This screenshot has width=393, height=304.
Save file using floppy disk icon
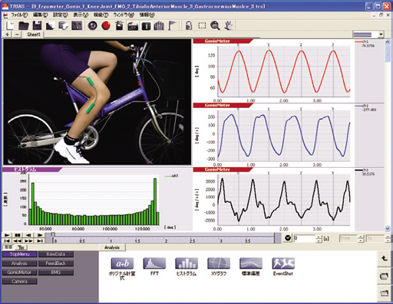(x=37, y=25)
